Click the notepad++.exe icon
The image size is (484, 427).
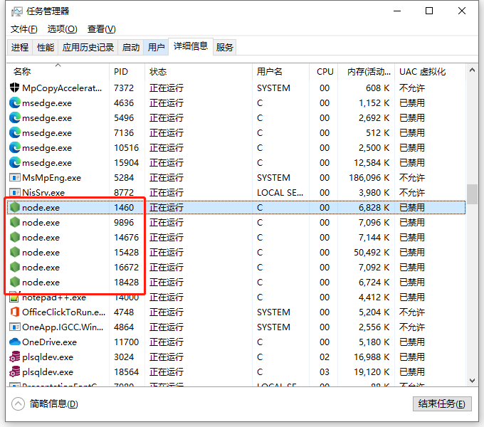(15, 297)
